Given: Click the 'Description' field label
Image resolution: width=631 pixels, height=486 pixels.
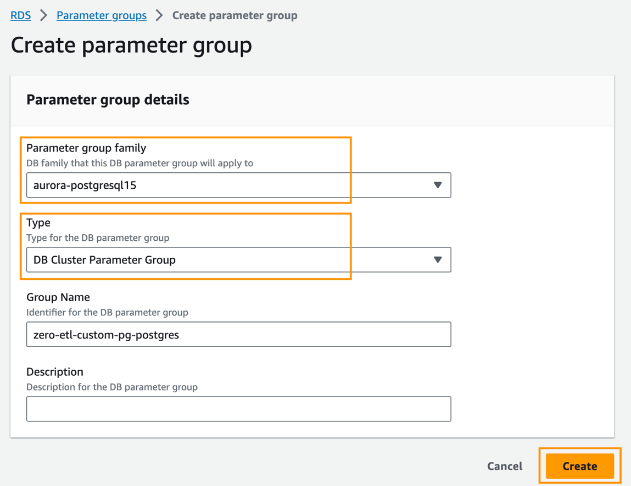Looking at the screenshot, I should click(55, 372).
